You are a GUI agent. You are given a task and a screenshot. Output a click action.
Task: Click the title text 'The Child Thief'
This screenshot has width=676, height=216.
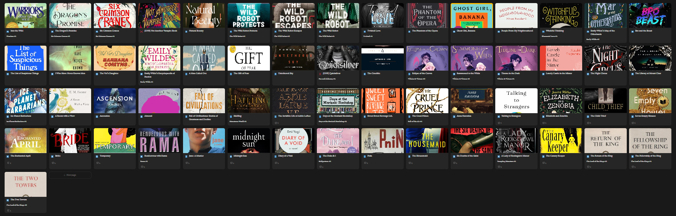[x=598, y=116]
